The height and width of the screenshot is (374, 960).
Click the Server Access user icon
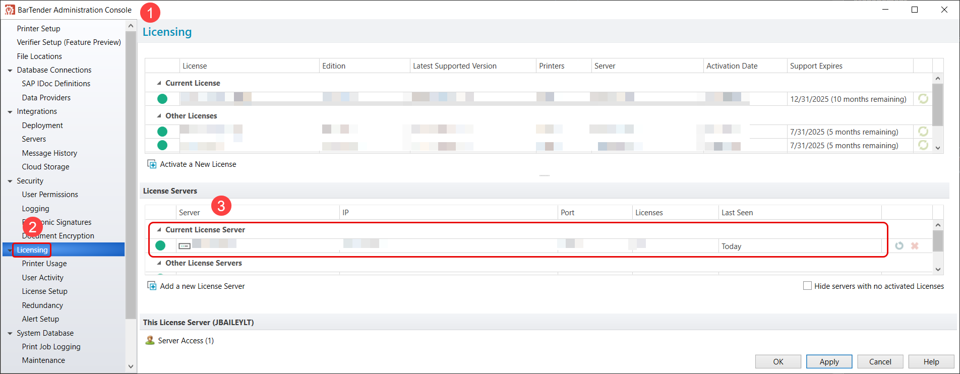[x=150, y=341]
